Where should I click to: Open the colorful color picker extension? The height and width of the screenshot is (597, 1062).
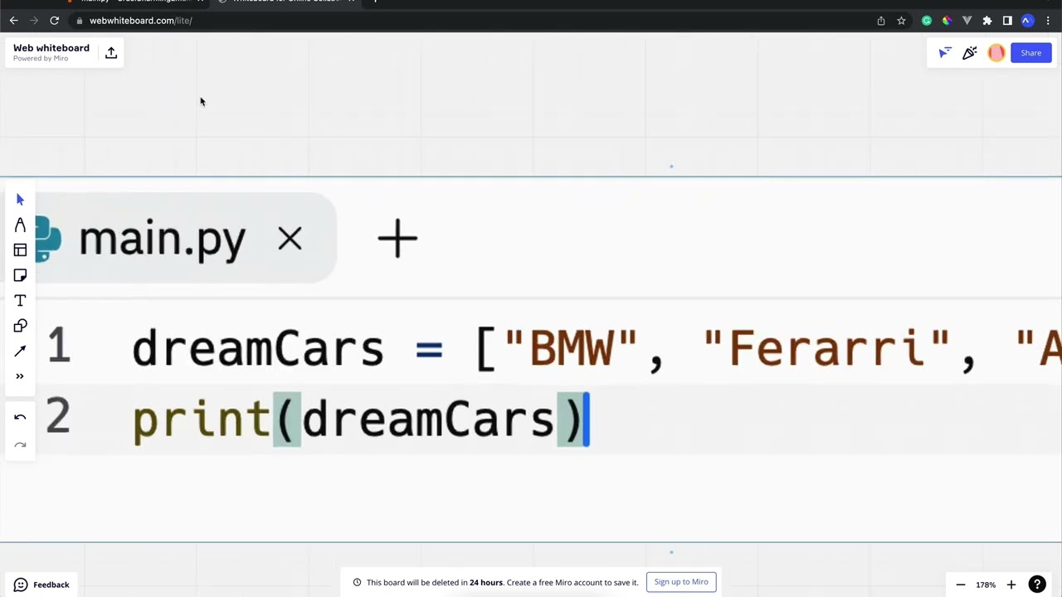[x=947, y=21]
